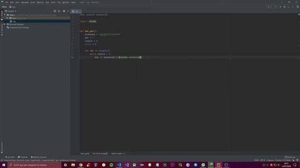Screen dimensions: 300x168
Task: Click line 14 in the editor gutter
Action: pyautogui.click(x=72, y=57)
